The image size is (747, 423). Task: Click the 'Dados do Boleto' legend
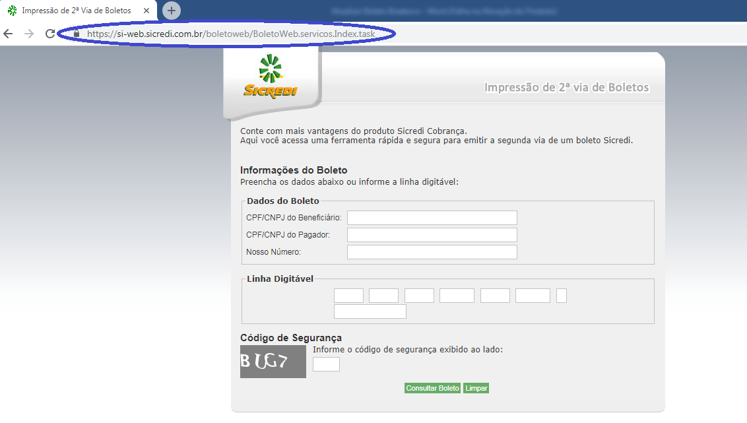pos(283,201)
